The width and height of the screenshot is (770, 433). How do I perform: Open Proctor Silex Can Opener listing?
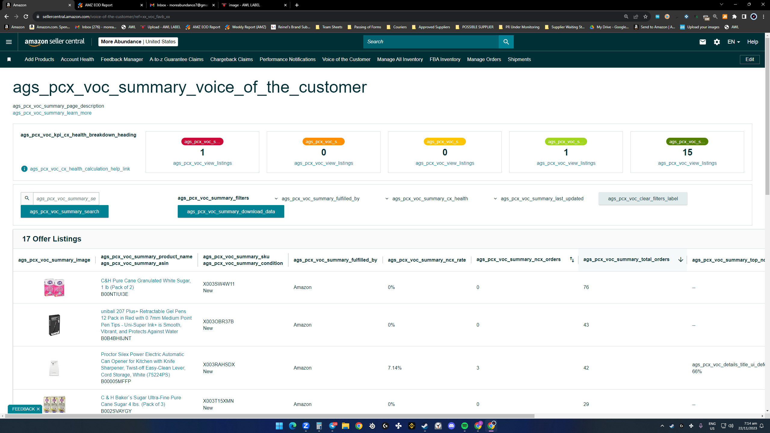[x=143, y=364]
